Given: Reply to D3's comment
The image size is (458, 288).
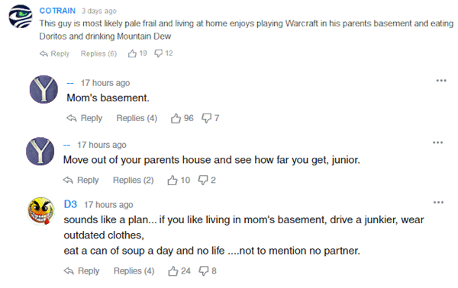Looking at the screenshot, I should point(82,271).
